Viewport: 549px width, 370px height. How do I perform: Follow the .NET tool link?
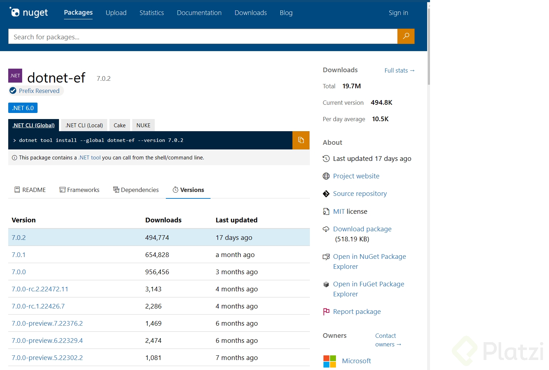coord(90,158)
